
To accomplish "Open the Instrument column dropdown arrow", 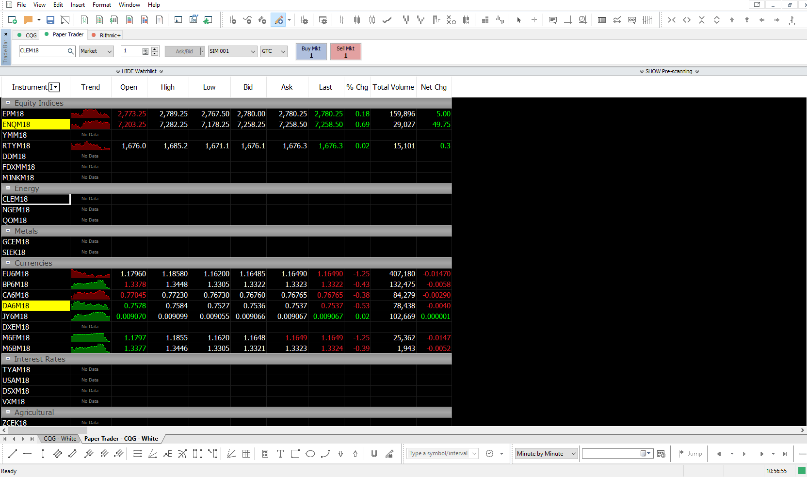I will click(54, 87).
